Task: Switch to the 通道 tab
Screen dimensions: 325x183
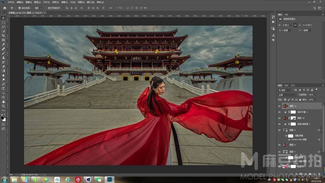Action: coord(286,85)
